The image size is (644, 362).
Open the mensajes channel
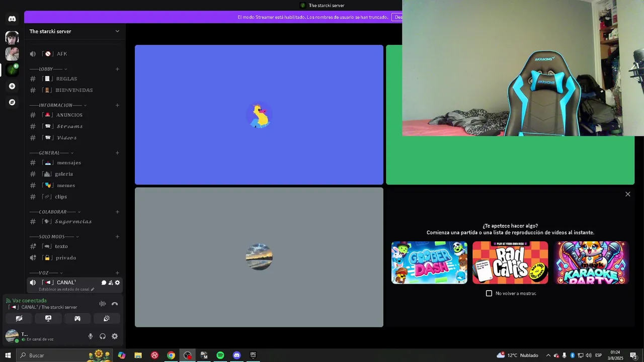pos(74,162)
